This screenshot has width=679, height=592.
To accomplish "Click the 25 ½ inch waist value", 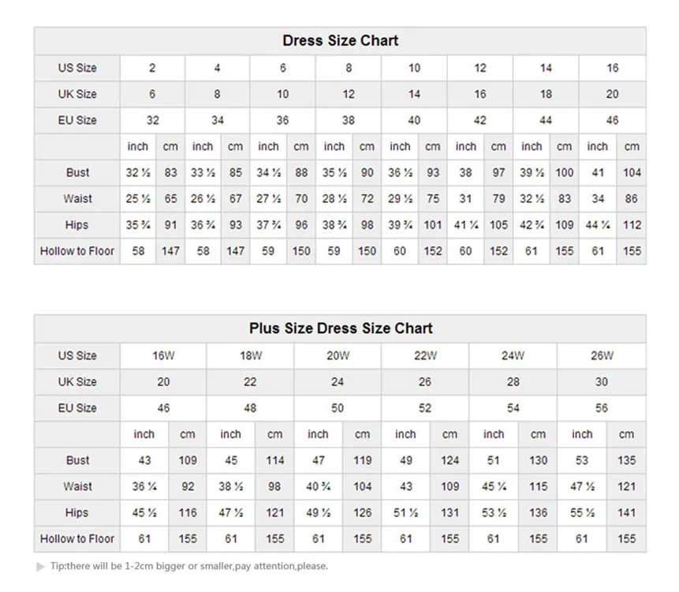I will [138, 199].
